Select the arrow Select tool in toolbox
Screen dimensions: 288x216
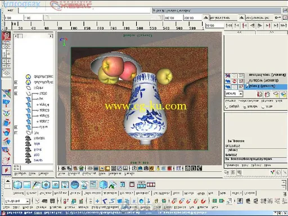tap(6, 170)
